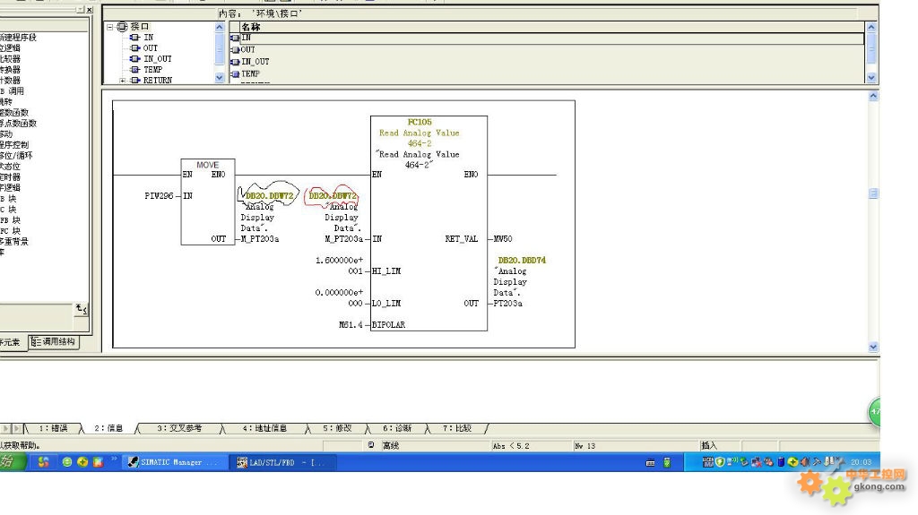Open the 5: 修改 output tab

337,428
